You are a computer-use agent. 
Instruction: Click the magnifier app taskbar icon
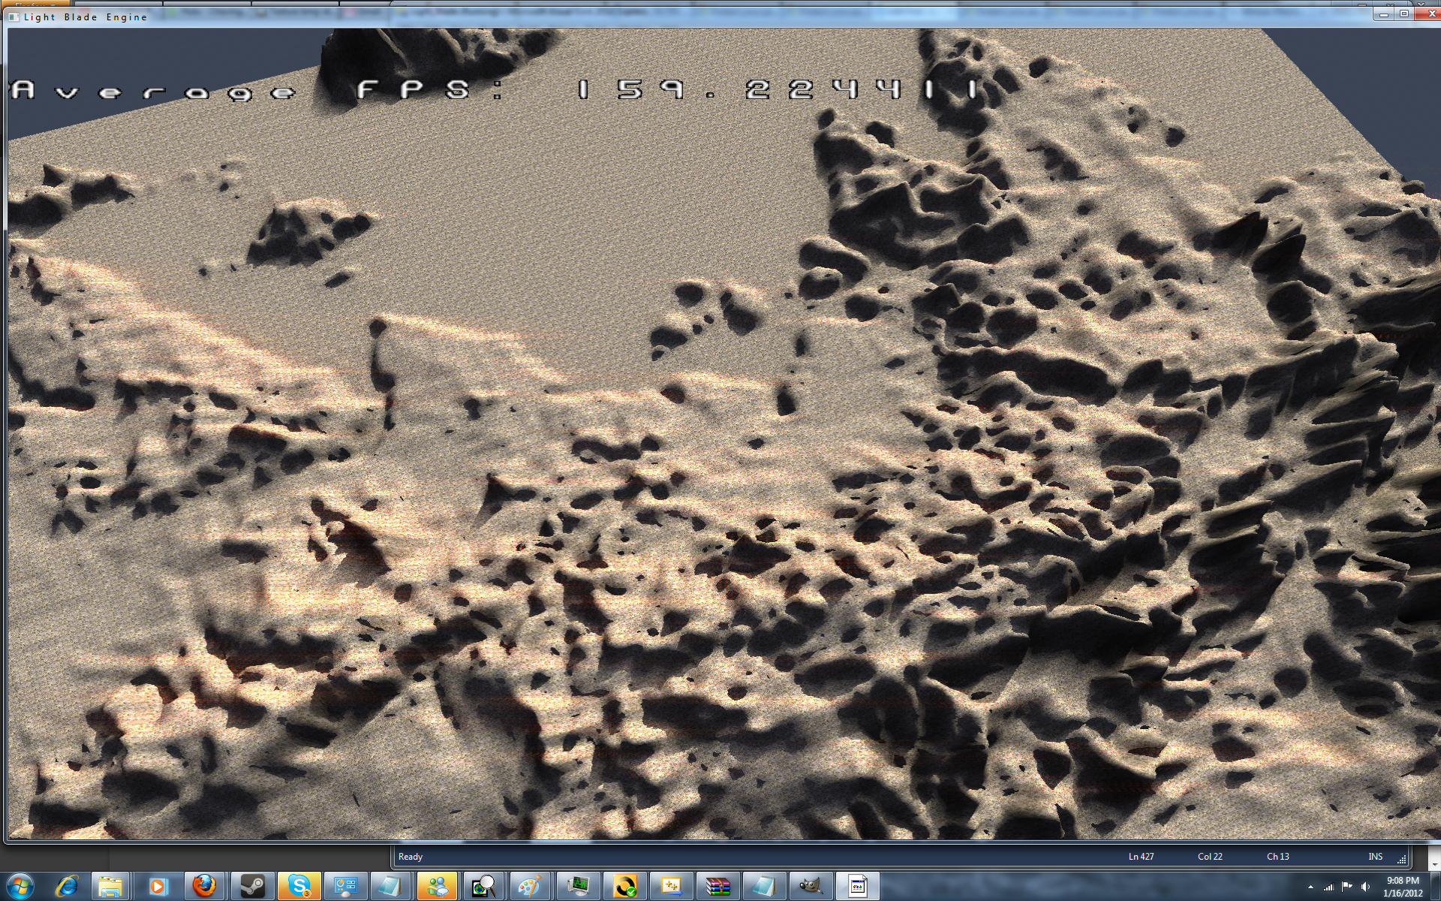click(484, 886)
